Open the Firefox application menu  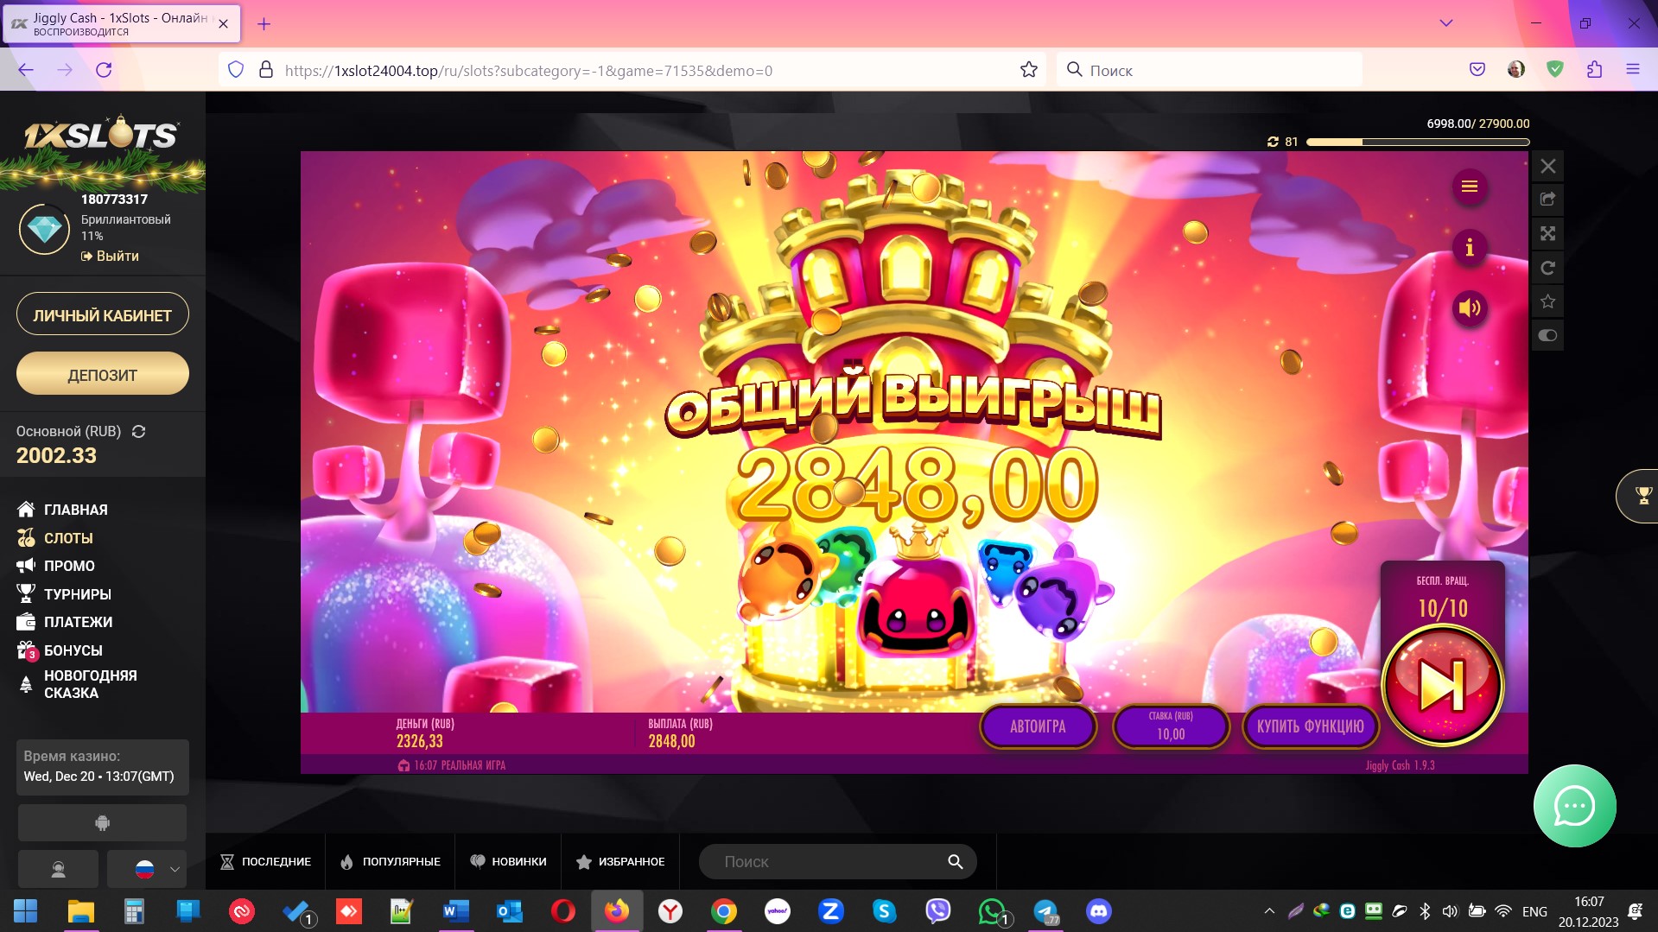pos(1632,70)
